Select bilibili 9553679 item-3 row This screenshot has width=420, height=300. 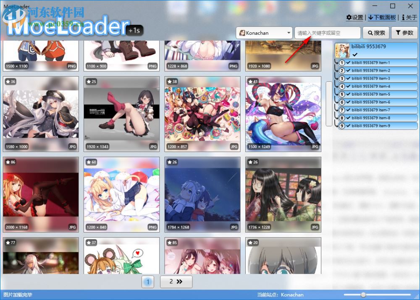378,78
